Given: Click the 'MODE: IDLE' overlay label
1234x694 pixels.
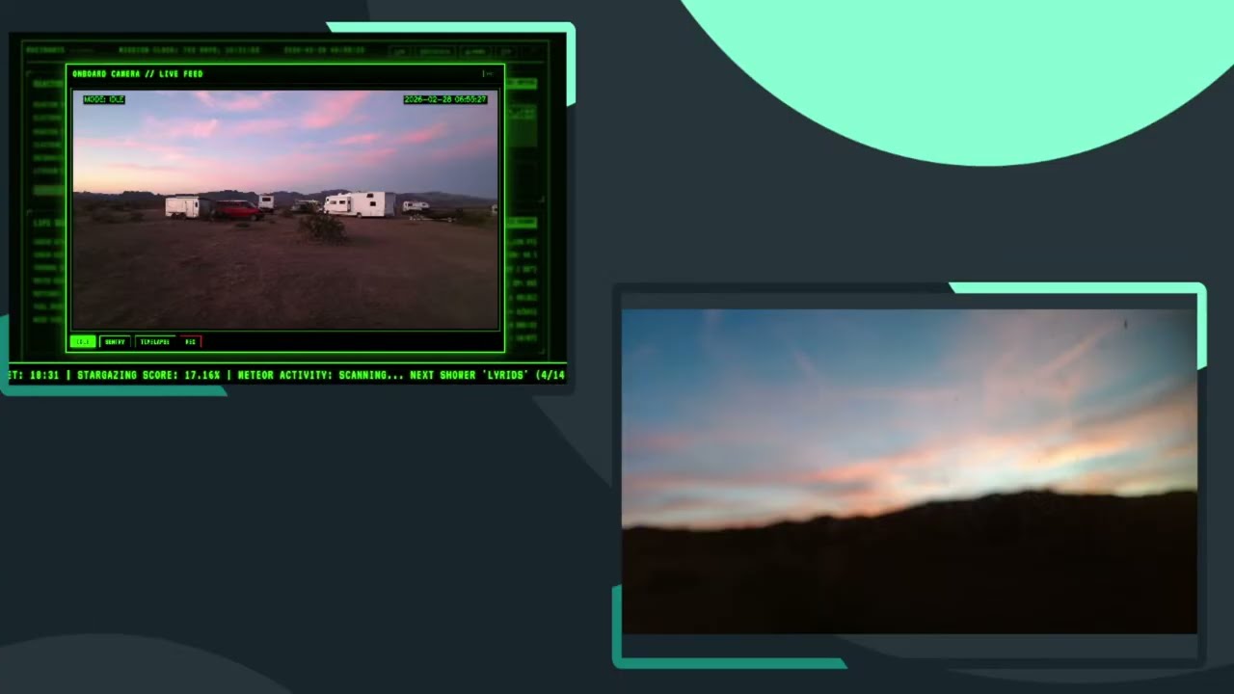Looking at the screenshot, I should [103, 99].
